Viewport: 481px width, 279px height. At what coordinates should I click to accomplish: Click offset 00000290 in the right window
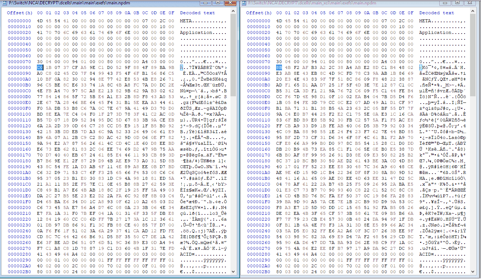[x=259, y=260]
